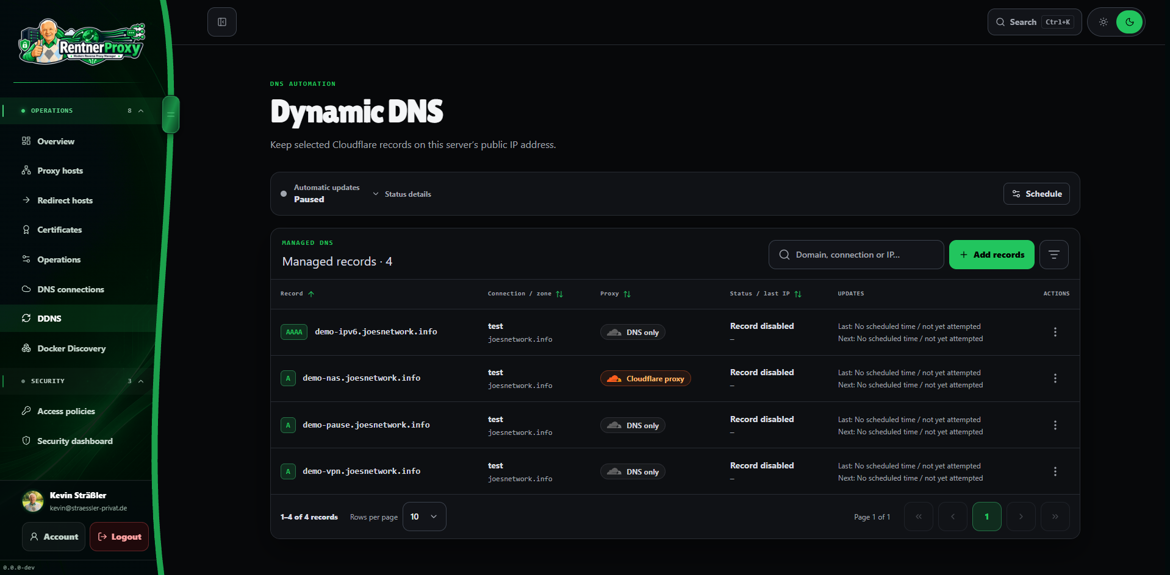This screenshot has width=1170, height=575.
Task: Click DNS only badge for demo-pause
Action: pos(633,426)
